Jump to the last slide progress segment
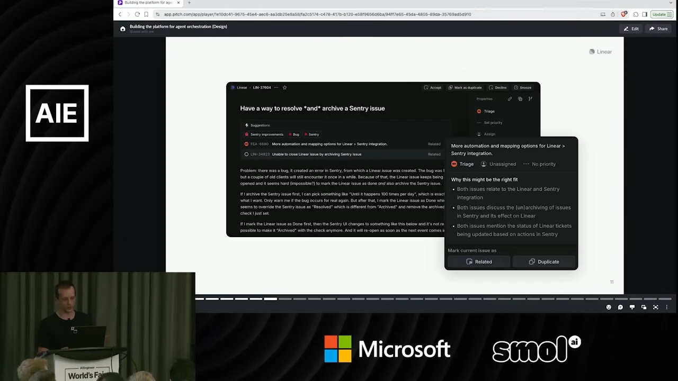 665,299
